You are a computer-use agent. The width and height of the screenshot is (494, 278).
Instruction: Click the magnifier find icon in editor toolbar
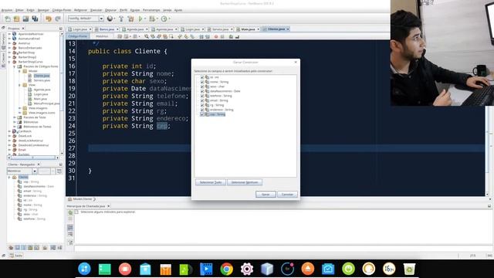point(147,36)
